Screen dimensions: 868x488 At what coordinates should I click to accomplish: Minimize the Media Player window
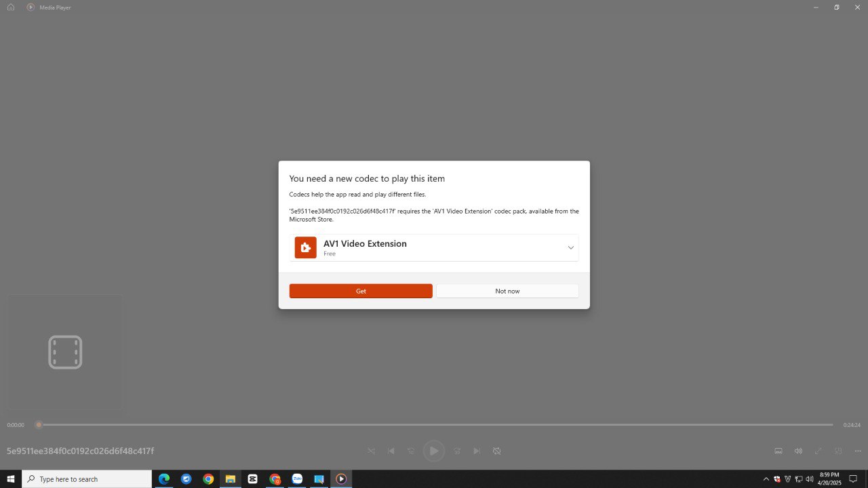click(816, 7)
